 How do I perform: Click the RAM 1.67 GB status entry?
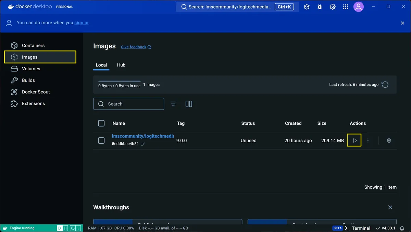click(100, 228)
